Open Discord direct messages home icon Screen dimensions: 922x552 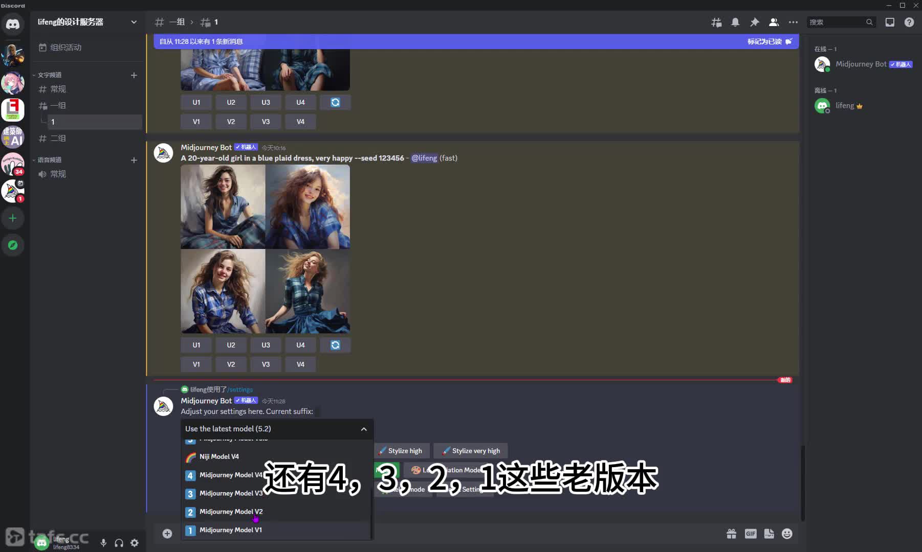pyautogui.click(x=13, y=24)
